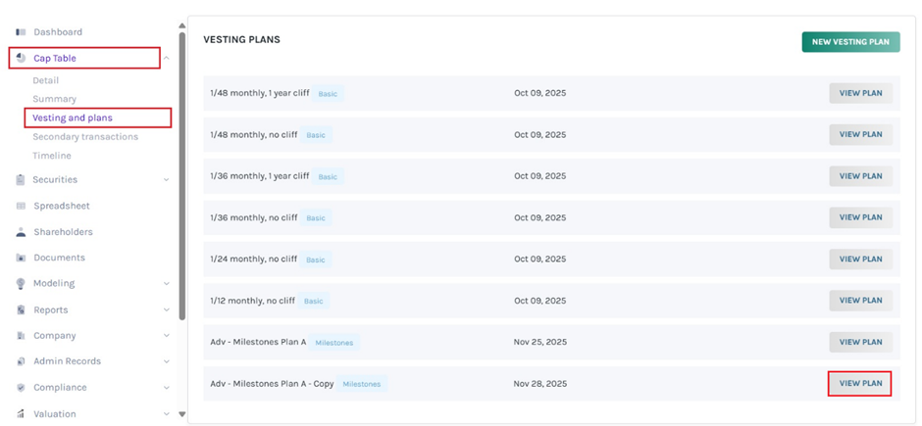The height and width of the screenshot is (426, 922).
Task: Click the Nov 28, 2025 date
Action: click(x=539, y=384)
